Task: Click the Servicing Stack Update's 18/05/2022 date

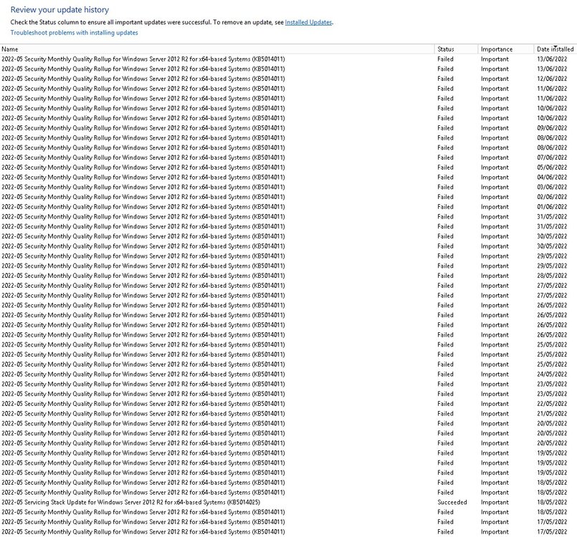Action: pos(552,503)
